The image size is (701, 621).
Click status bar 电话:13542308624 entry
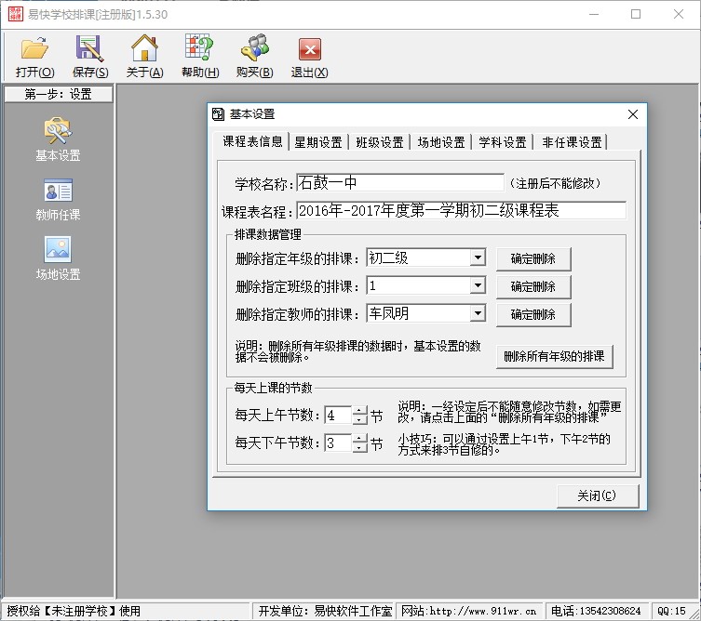(x=596, y=611)
